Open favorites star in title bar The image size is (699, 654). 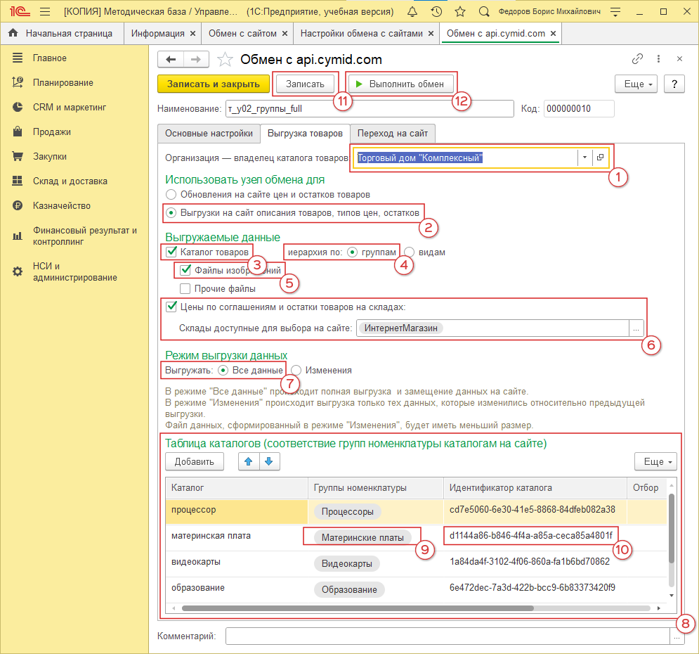[x=459, y=12]
